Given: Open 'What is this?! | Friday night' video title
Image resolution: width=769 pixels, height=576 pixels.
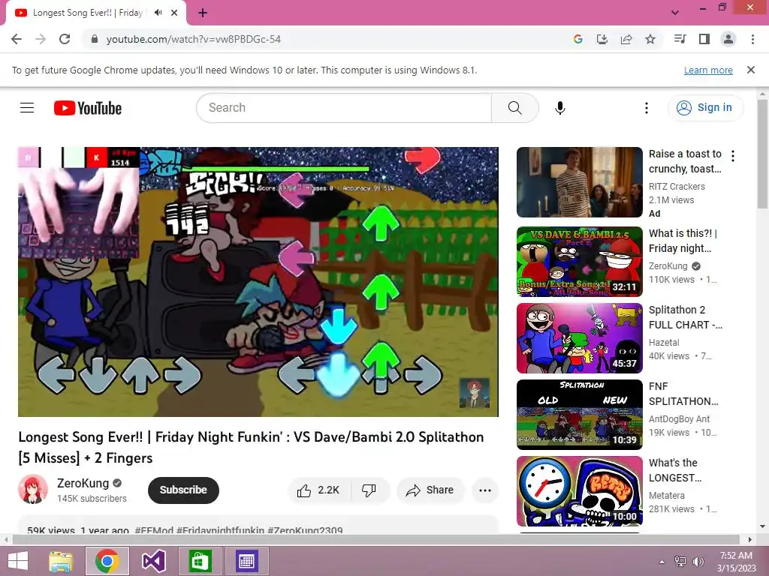Looking at the screenshot, I should (683, 241).
